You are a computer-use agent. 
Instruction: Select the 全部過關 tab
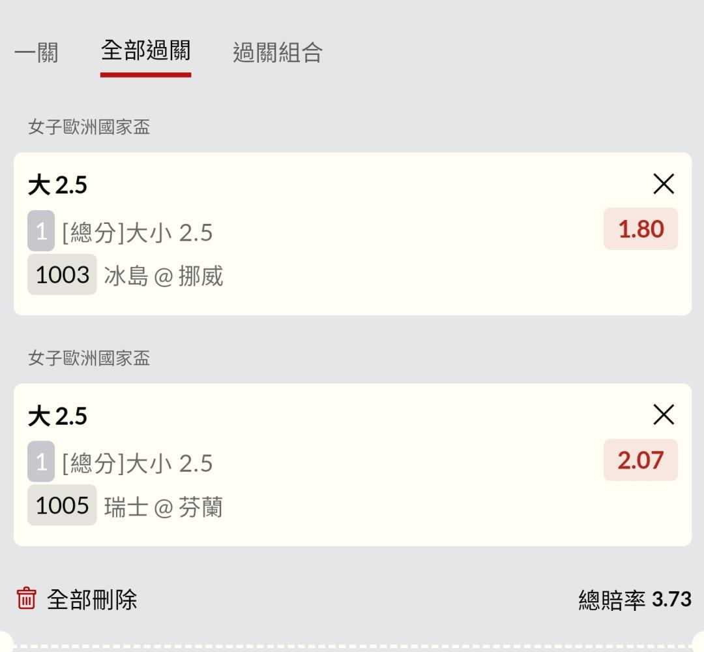click(x=145, y=50)
